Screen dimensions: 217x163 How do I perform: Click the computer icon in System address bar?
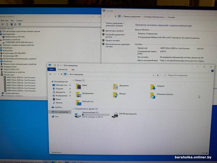point(119,16)
